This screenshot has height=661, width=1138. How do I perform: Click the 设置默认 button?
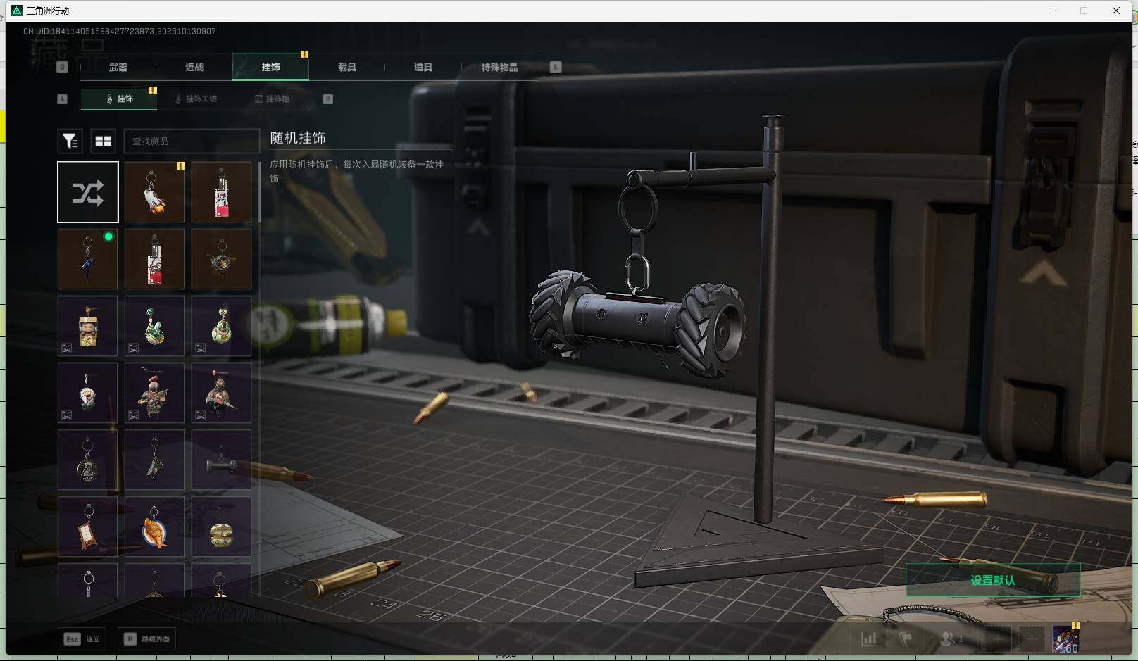click(x=993, y=580)
